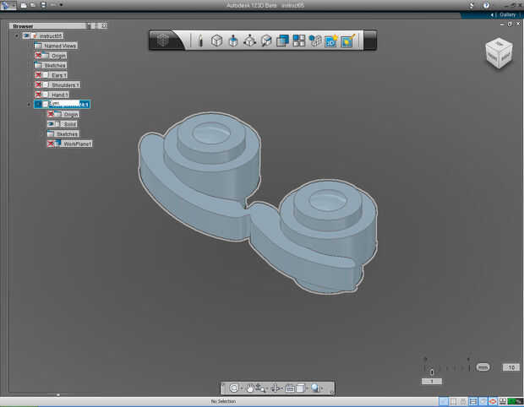Toggle visibility of root model node
Image resolution: width=524 pixels, height=407 pixels.
[26, 35]
